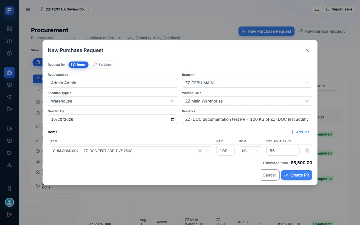Open the dashboard grid icon in sidebar
The image size is (360, 225).
point(9,29)
